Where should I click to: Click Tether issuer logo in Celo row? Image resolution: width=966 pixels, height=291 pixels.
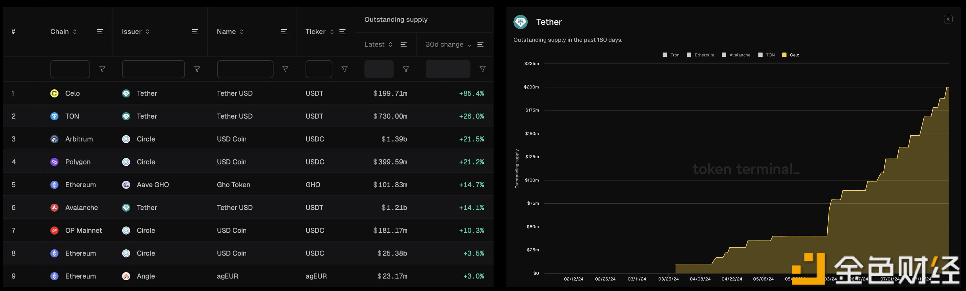126,93
